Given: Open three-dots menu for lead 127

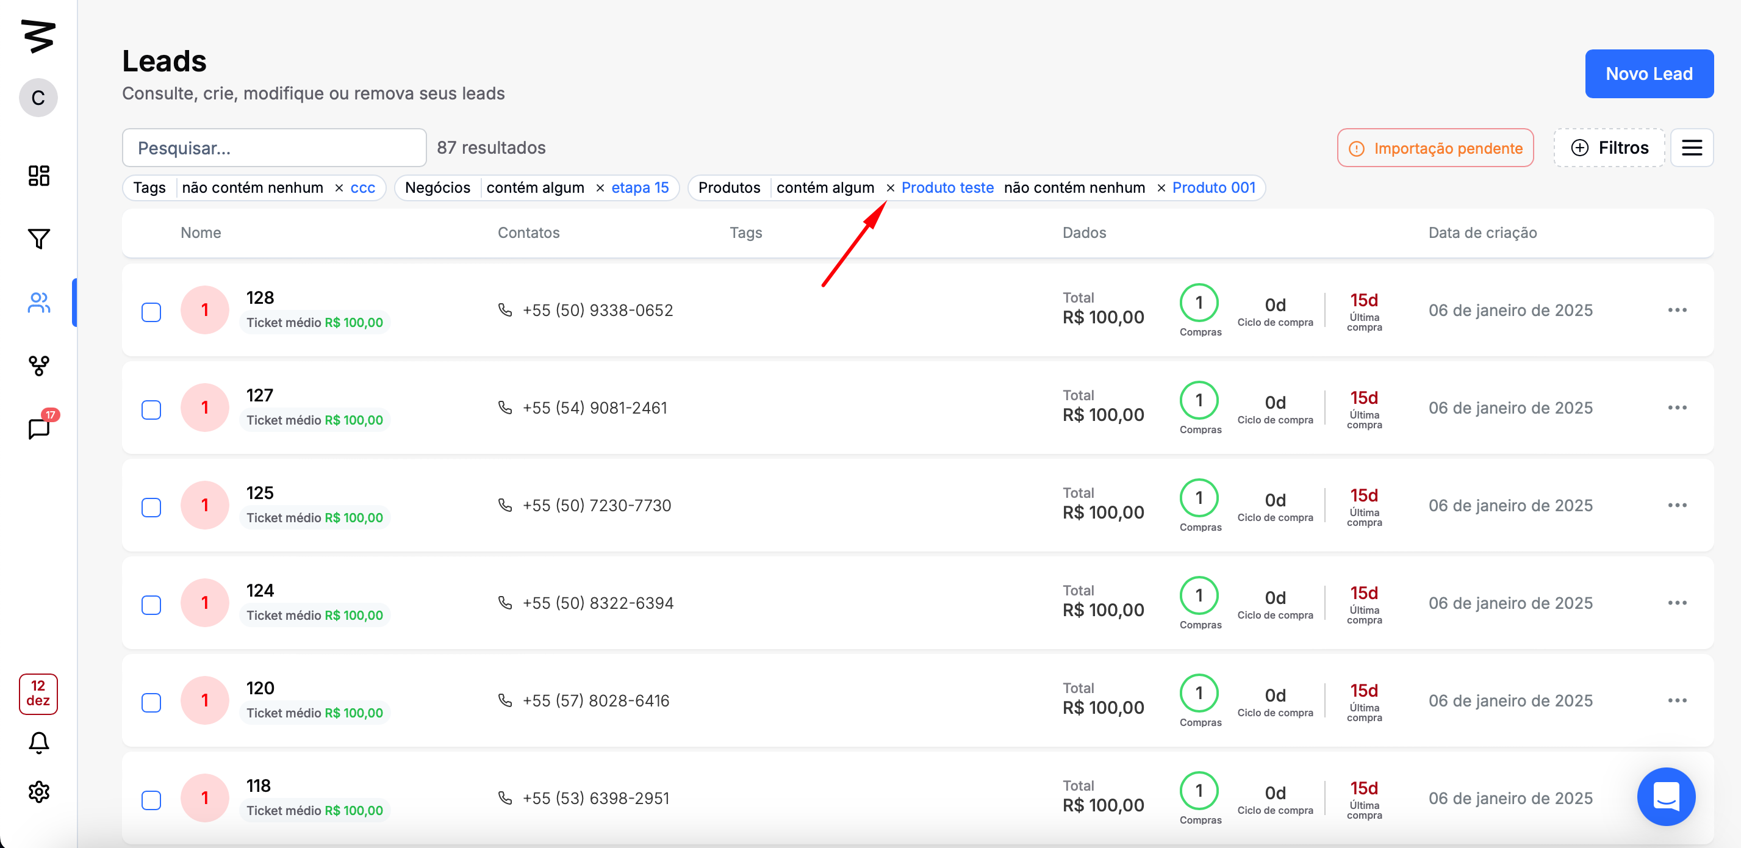Looking at the screenshot, I should coord(1676,408).
